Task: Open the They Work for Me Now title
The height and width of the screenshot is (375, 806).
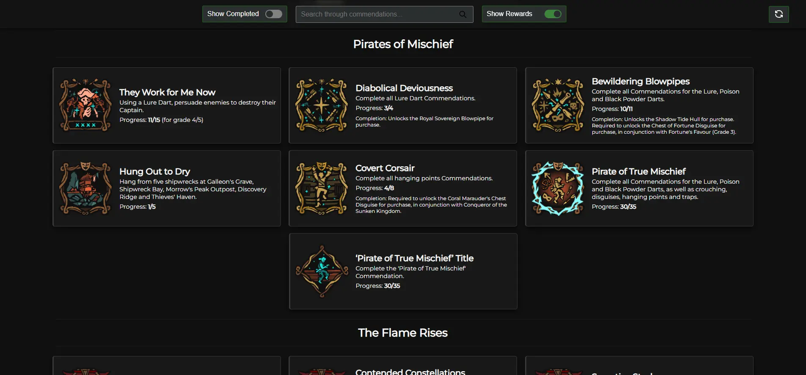Action: click(167, 92)
